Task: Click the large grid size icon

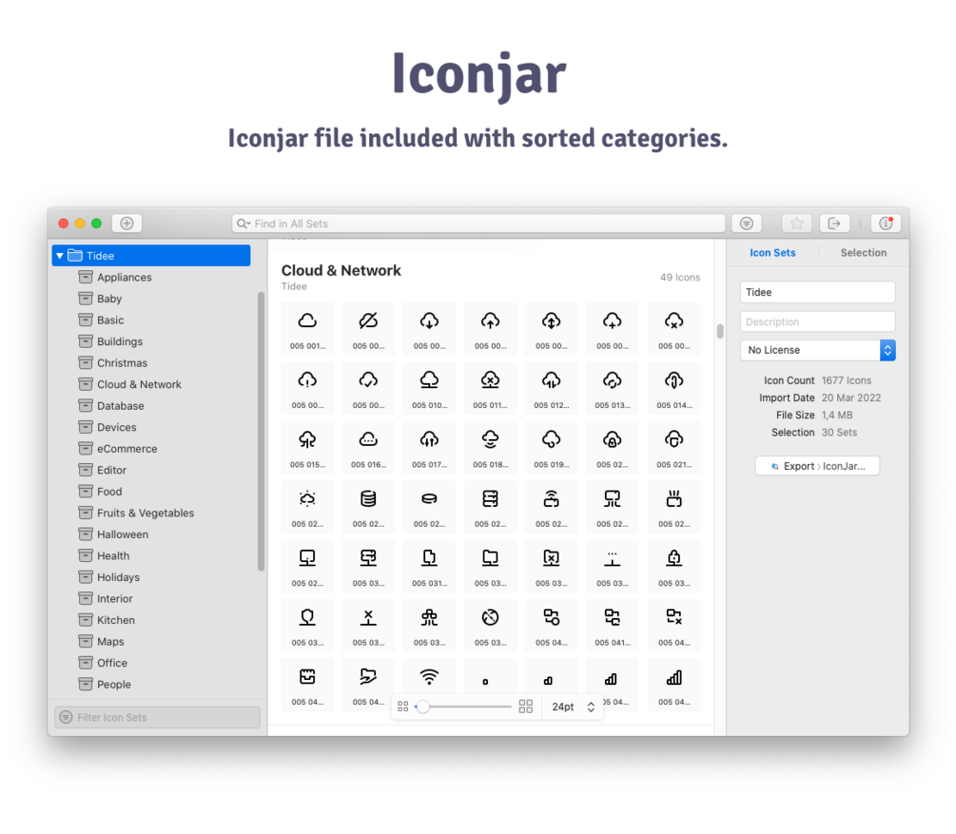Action: pyautogui.click(x=525, y=707)
